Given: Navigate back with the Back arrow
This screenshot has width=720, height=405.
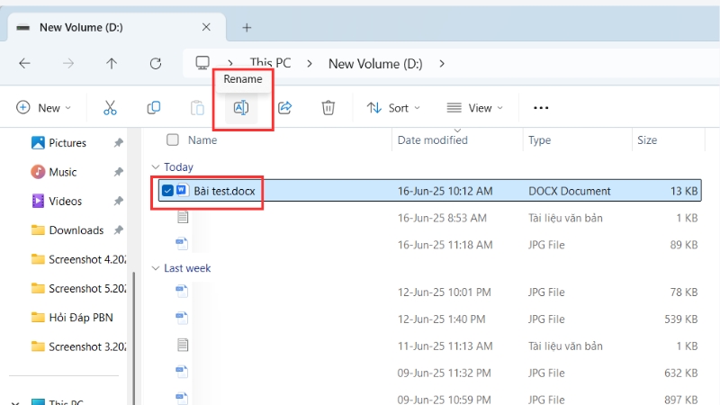Looking at the screenshot, I should coord(24,63).
